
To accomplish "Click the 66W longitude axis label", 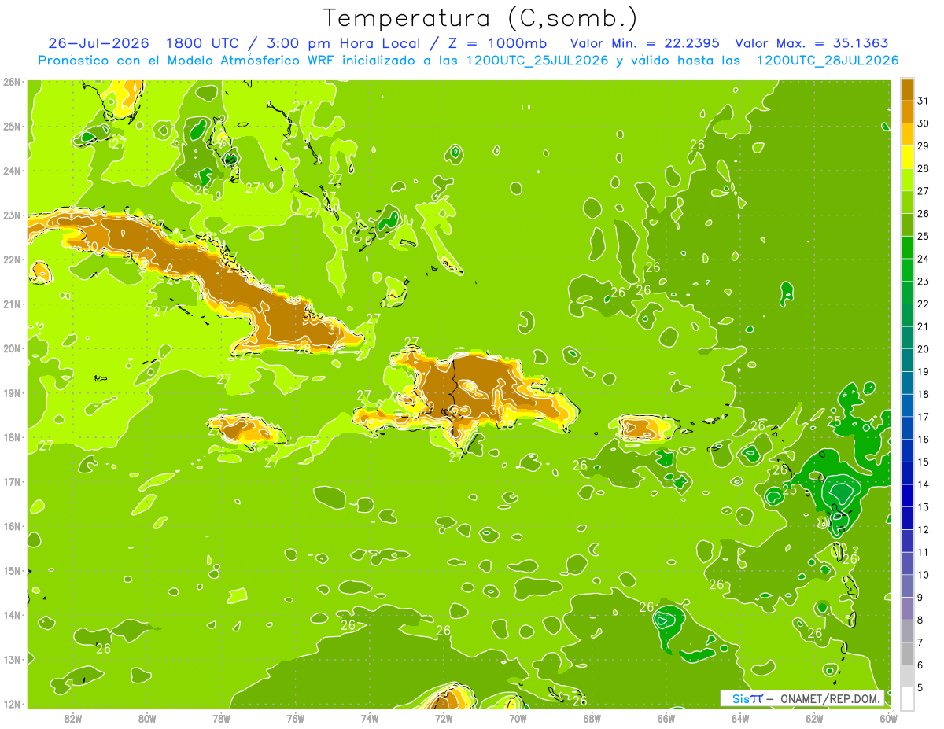I will click(x=666, y=718).
